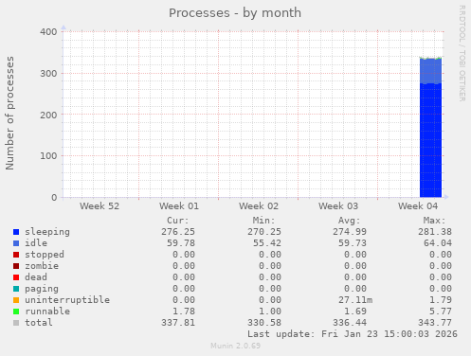Click the total minimum value 330.58
The image size is (471, 356).
(264, 323)
